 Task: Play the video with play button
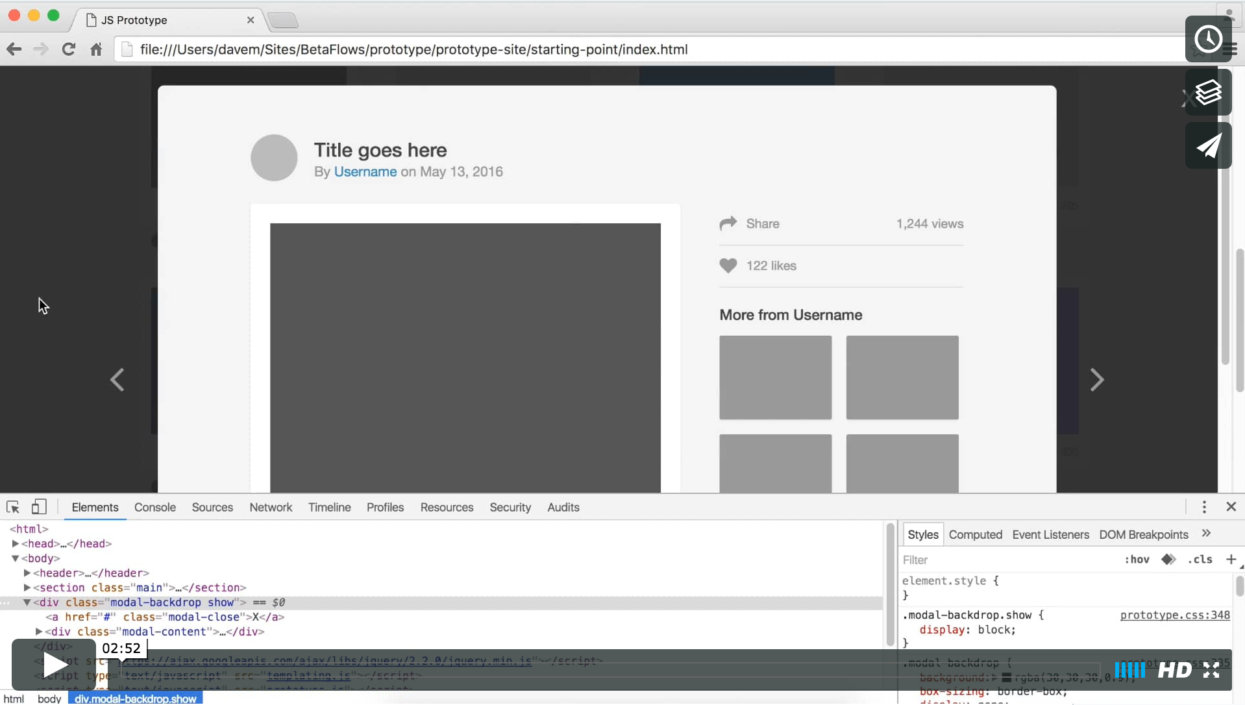(55, 665)
